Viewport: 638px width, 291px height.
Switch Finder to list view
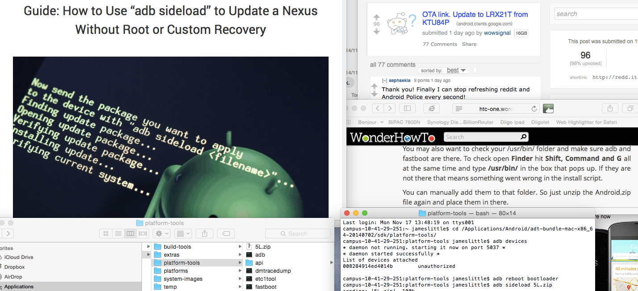(x=118, y=234)
